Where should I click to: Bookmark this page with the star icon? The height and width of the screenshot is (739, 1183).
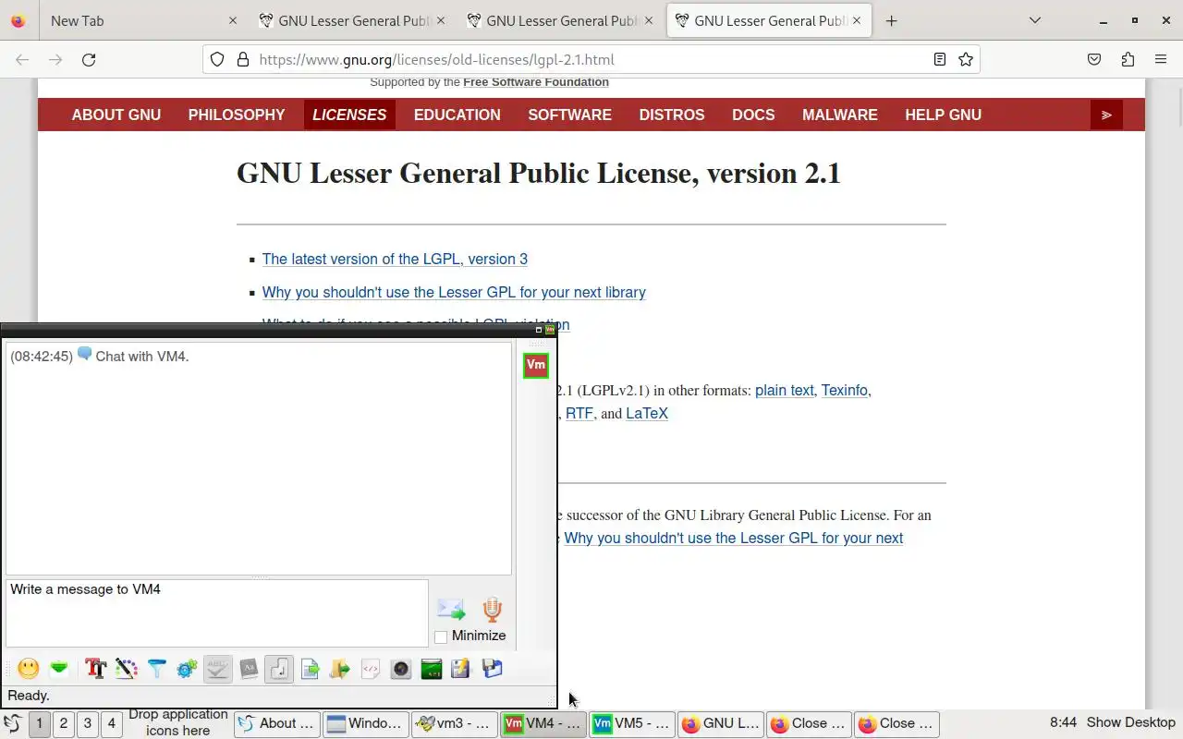coord(966,59)
